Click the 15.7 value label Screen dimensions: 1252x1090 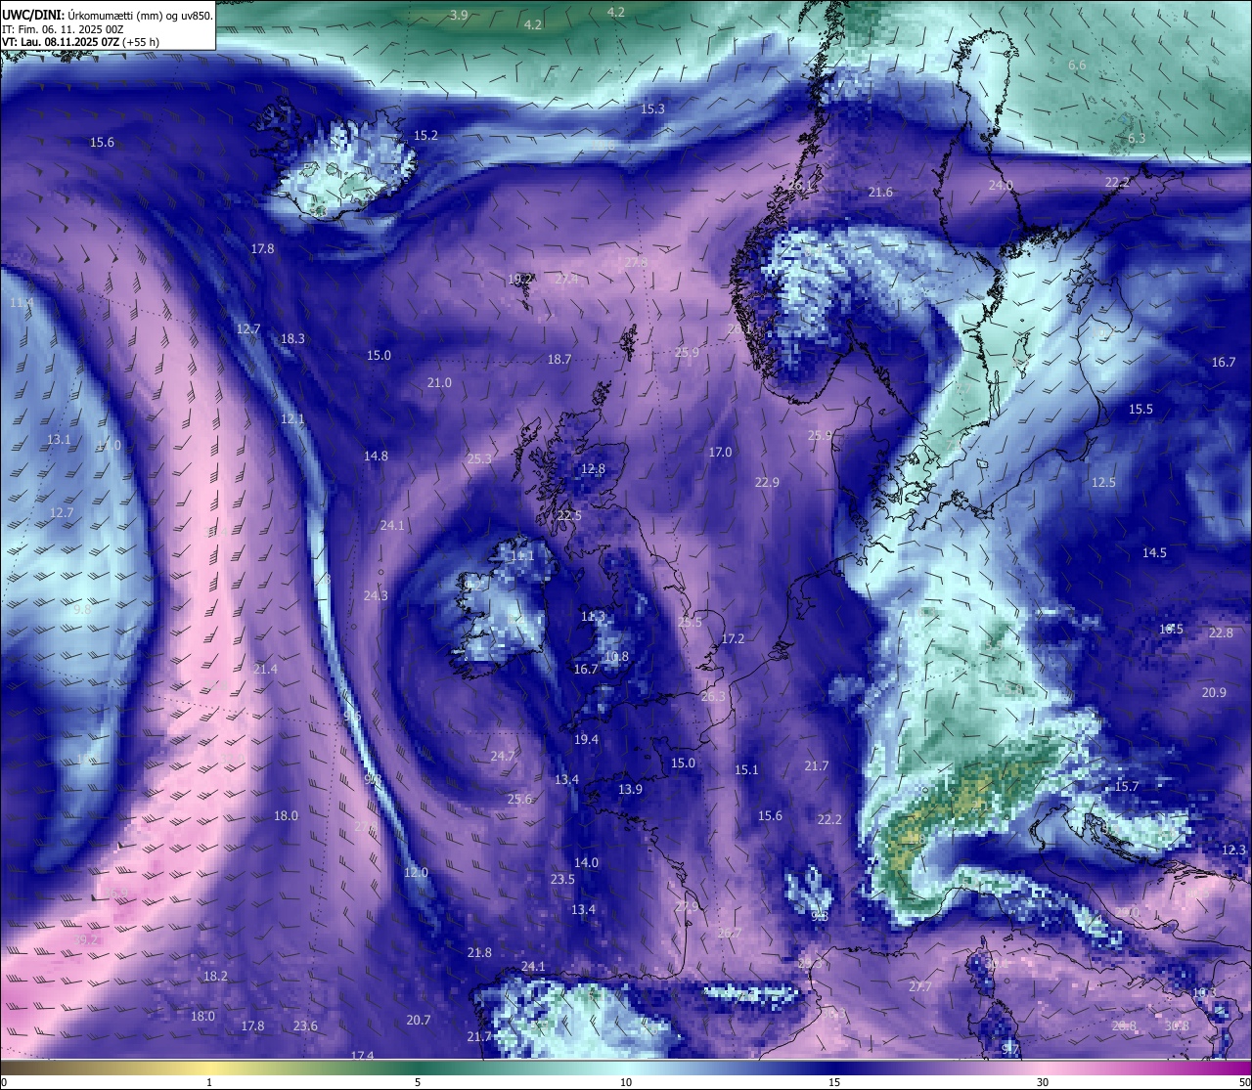coord(1127,786)
